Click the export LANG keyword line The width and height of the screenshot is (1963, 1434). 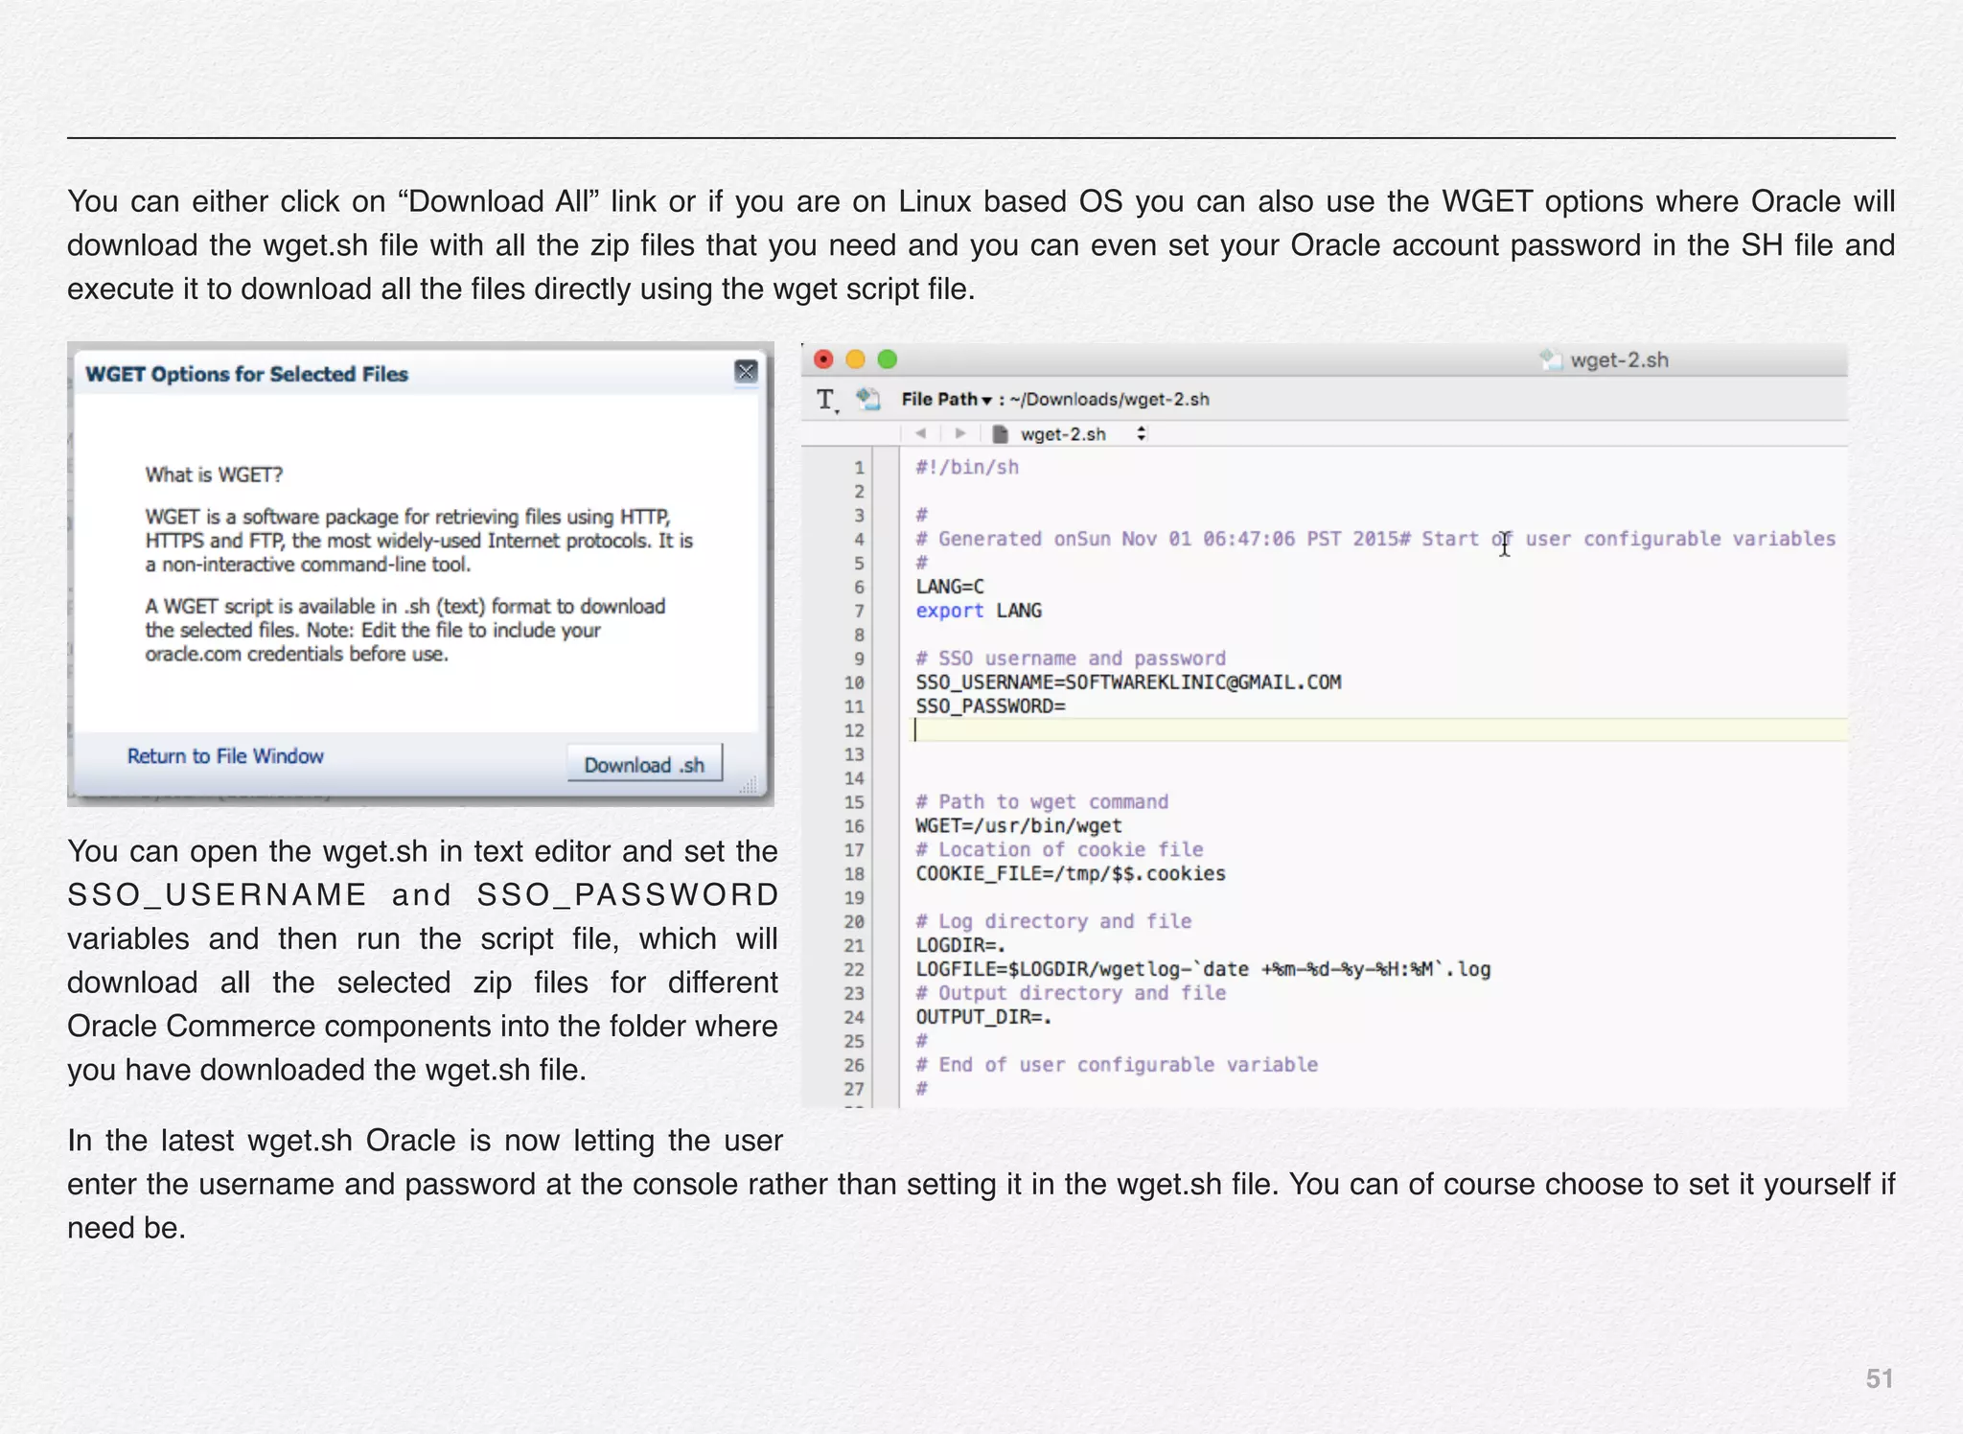pyautogui.click(x=978, y=611)
